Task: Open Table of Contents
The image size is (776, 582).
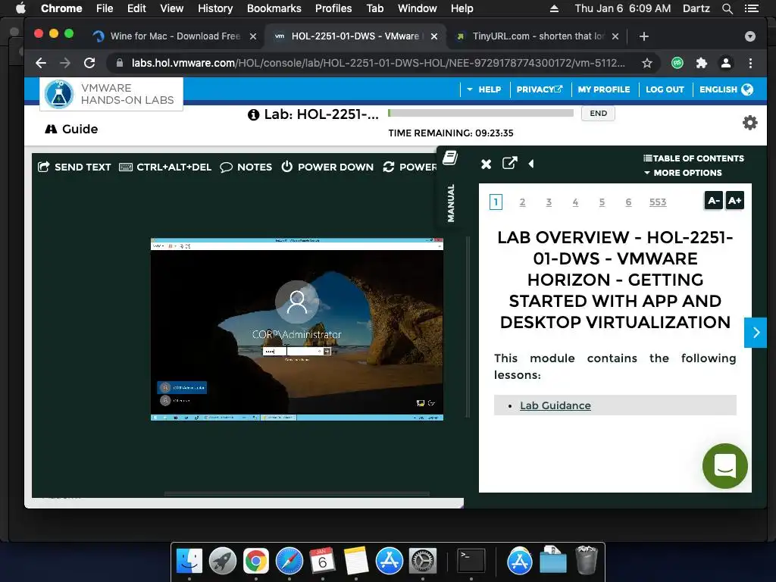Action: pos(693,158)
